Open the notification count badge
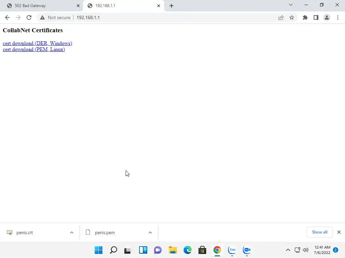 (x=336, y=250)
